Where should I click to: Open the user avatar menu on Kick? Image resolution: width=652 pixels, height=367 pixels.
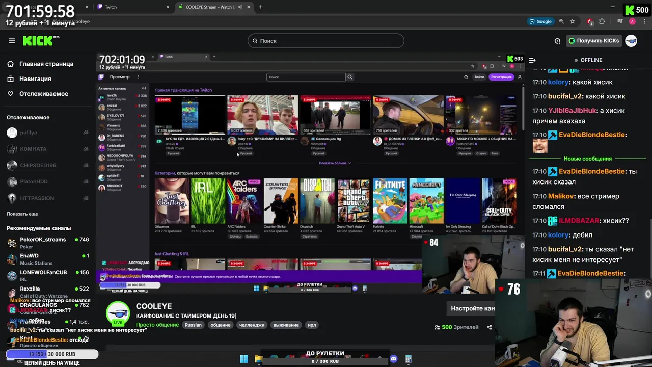click(631, 41)
